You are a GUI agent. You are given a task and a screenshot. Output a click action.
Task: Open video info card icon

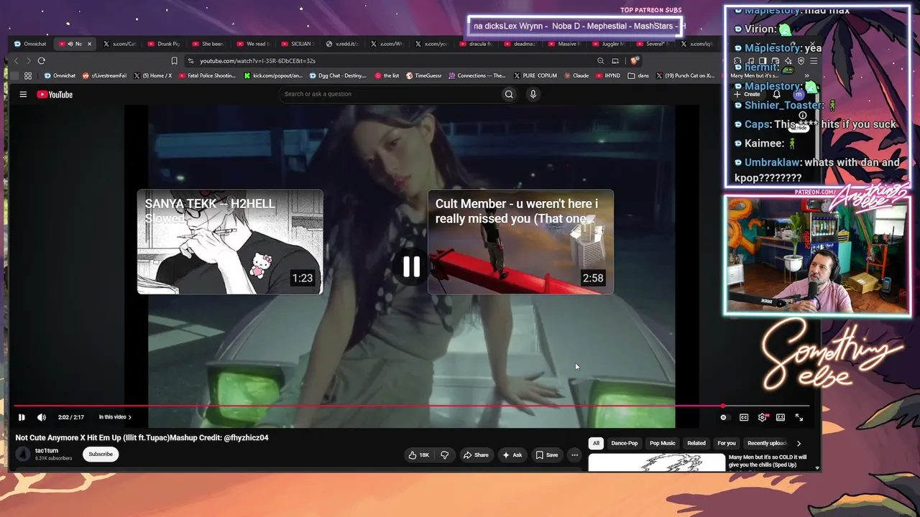pos(803,115)
